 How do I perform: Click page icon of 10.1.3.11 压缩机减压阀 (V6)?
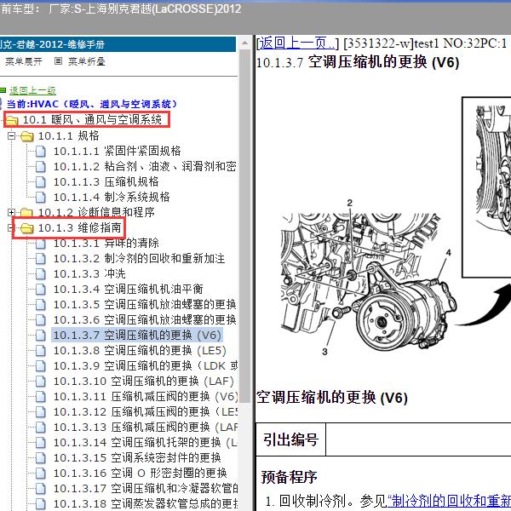[40, 397]
